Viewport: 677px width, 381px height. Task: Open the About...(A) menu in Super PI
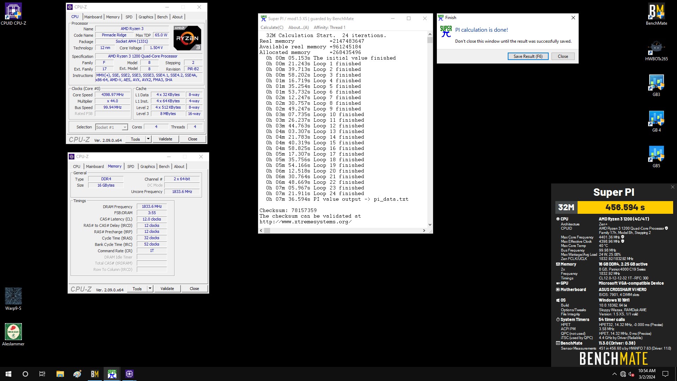pos(298,28)
